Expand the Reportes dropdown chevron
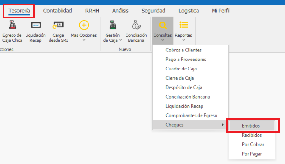 pos(183,40)
